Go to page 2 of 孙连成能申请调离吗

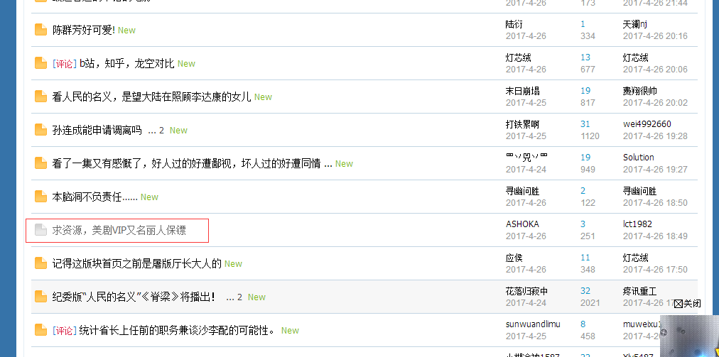[x=161, y=131]
